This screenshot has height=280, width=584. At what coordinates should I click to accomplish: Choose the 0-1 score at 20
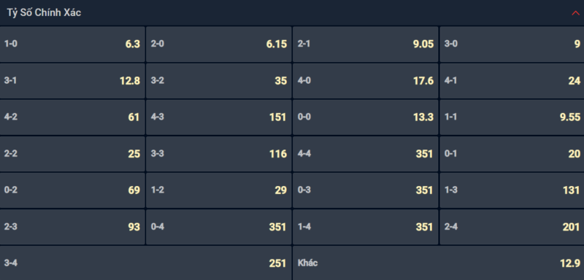coord(512,154)
